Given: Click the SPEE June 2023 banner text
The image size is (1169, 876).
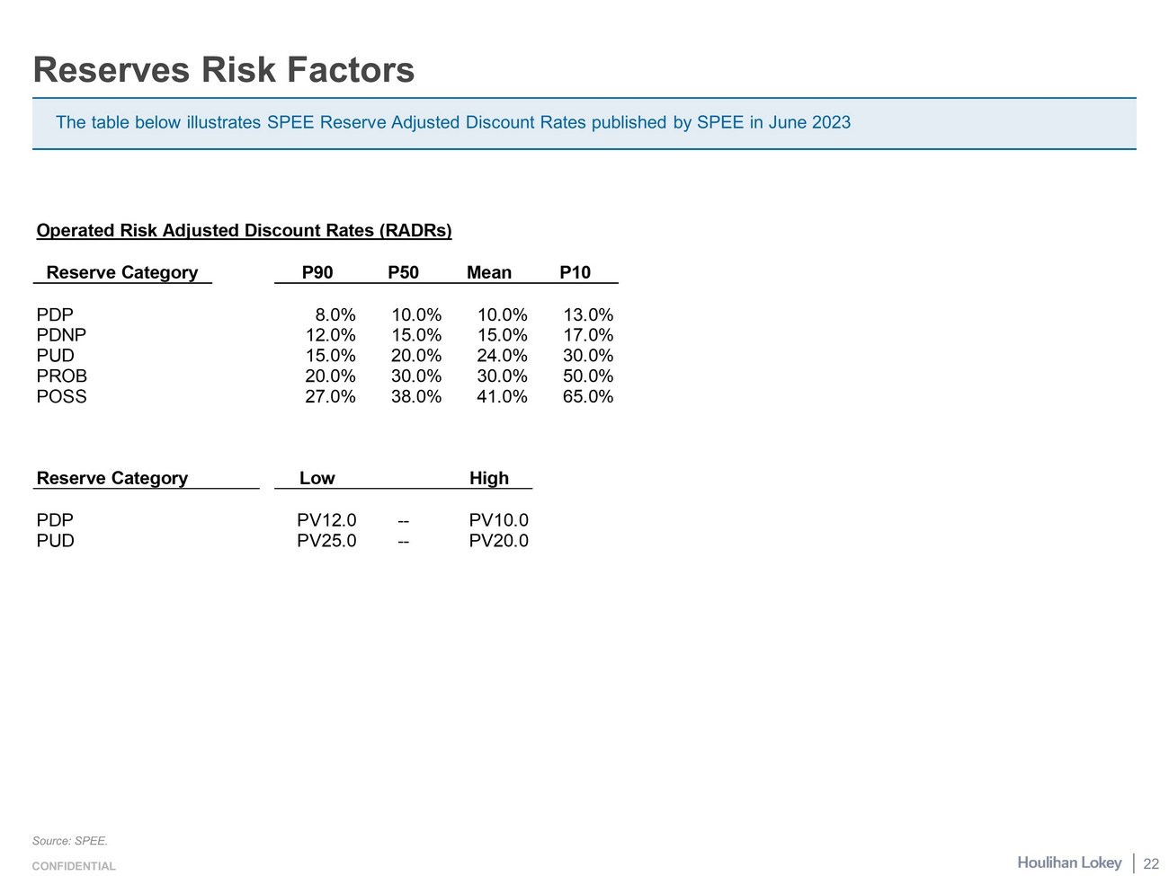Looking at the screenshot, I should [452, 122].
